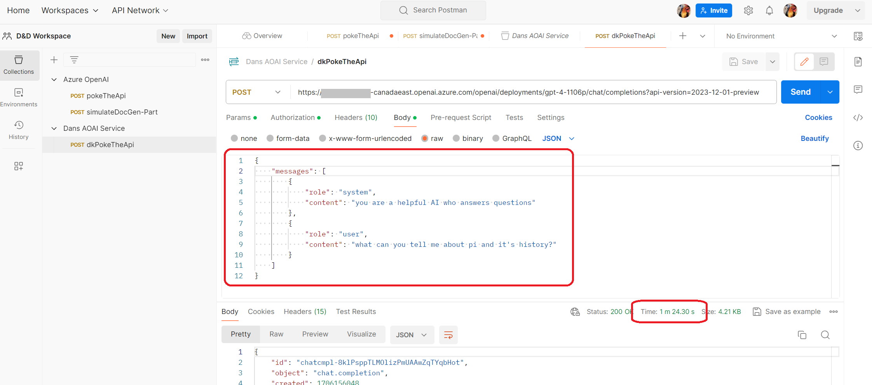
Task: Open the response JSON format dropdown
Action: click(x=412, y=335)
